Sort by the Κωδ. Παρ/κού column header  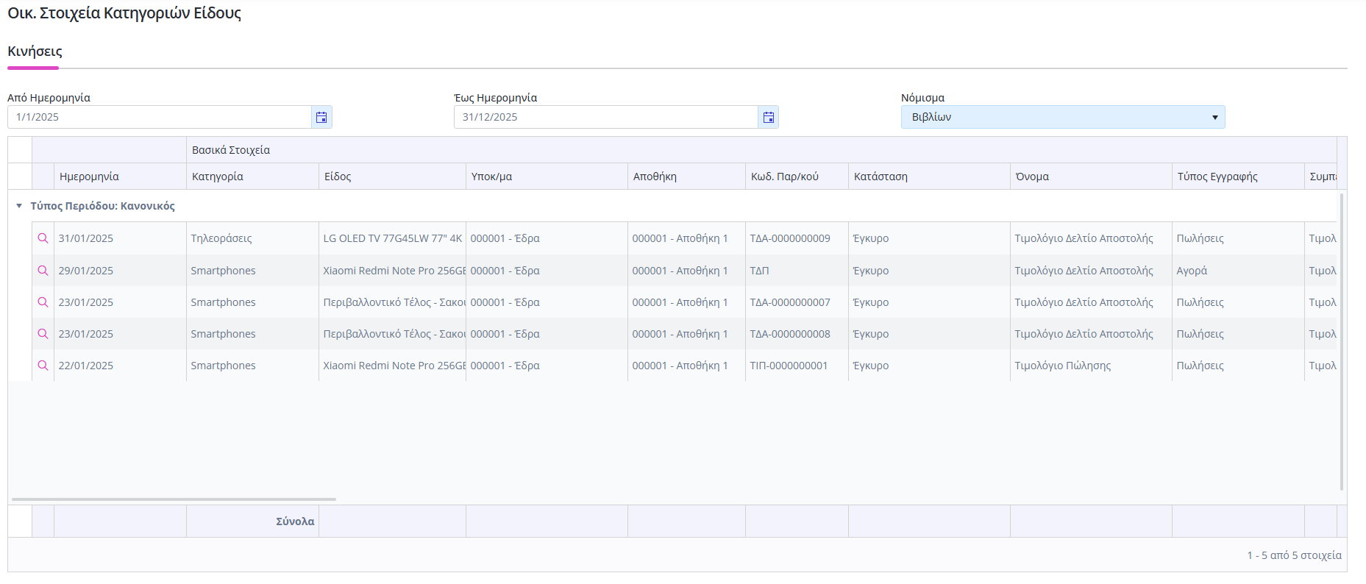click(x=797, y=177)
